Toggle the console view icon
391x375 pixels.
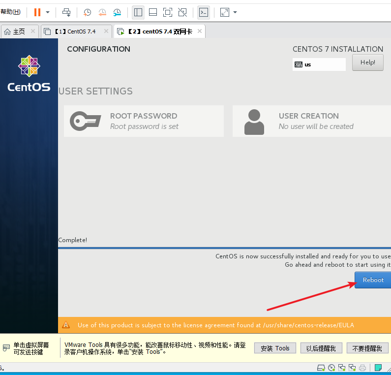[204, 12]
